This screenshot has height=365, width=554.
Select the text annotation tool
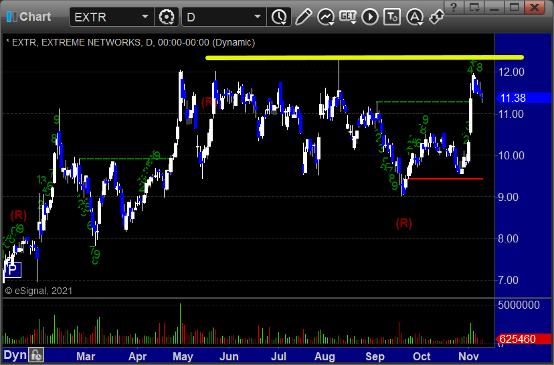[x=392, y=17]
